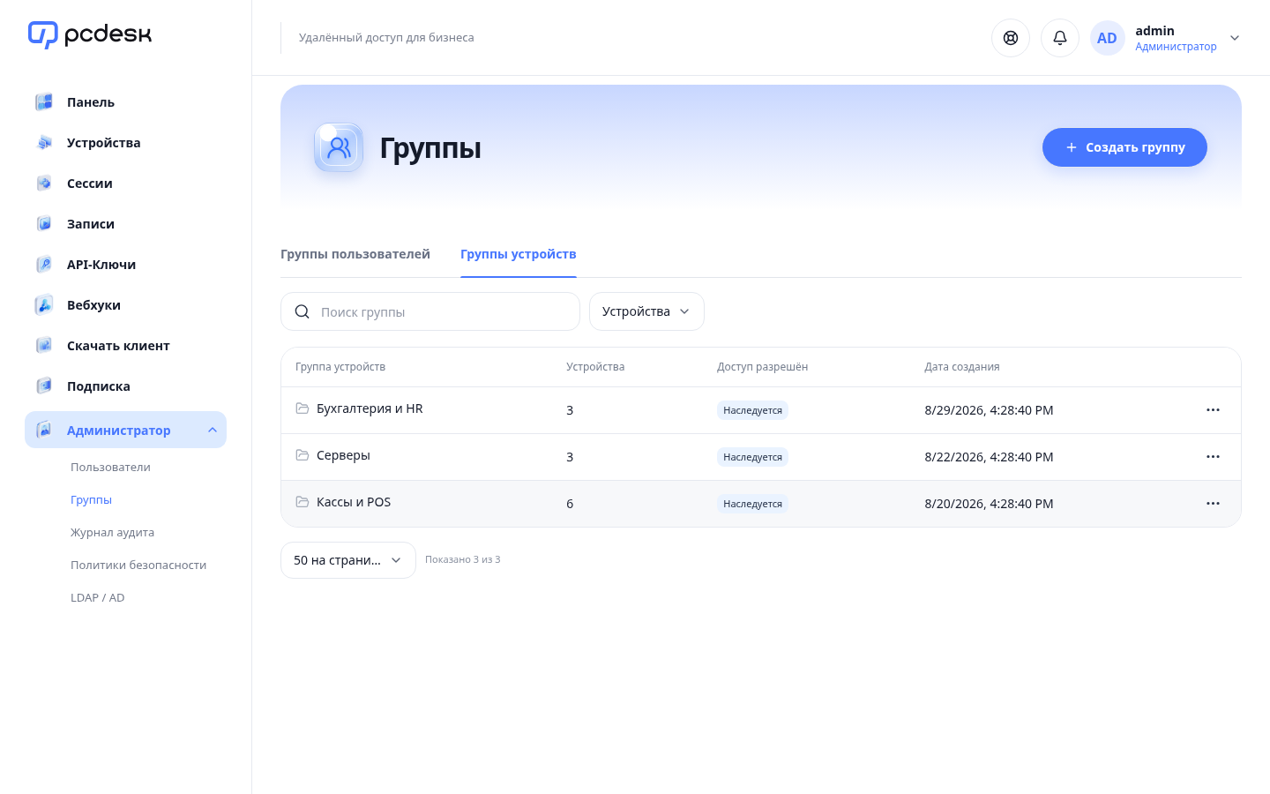Screen dimensions: 1270x794
Task: Open Журнал аудита link
Action: point(112,533)
